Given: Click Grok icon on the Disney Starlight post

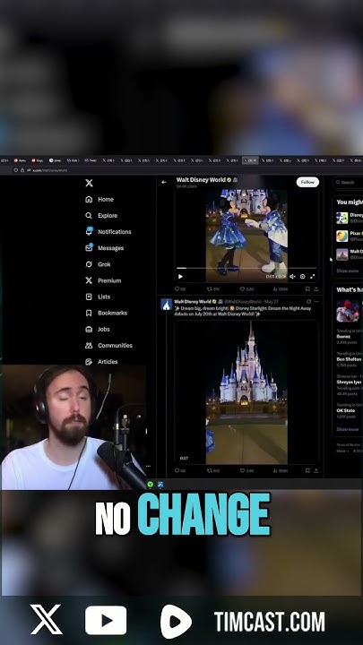Looking at the screenshot, I should pyautogui.click(x=308, y=302).
